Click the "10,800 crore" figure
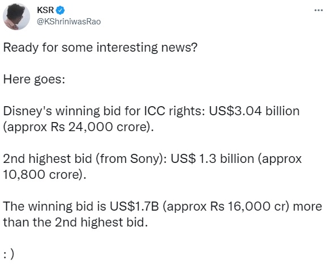332x264 pixels. point(43,175)
